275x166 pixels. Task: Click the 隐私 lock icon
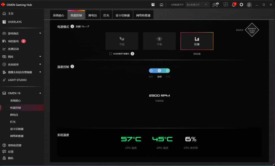(4, 158)
